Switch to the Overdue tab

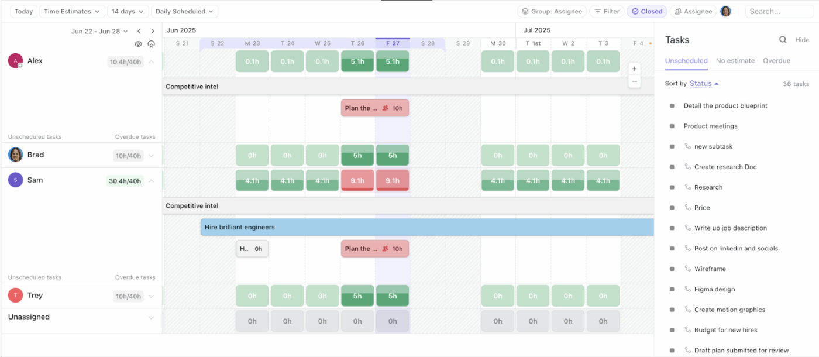pos(776,60)
